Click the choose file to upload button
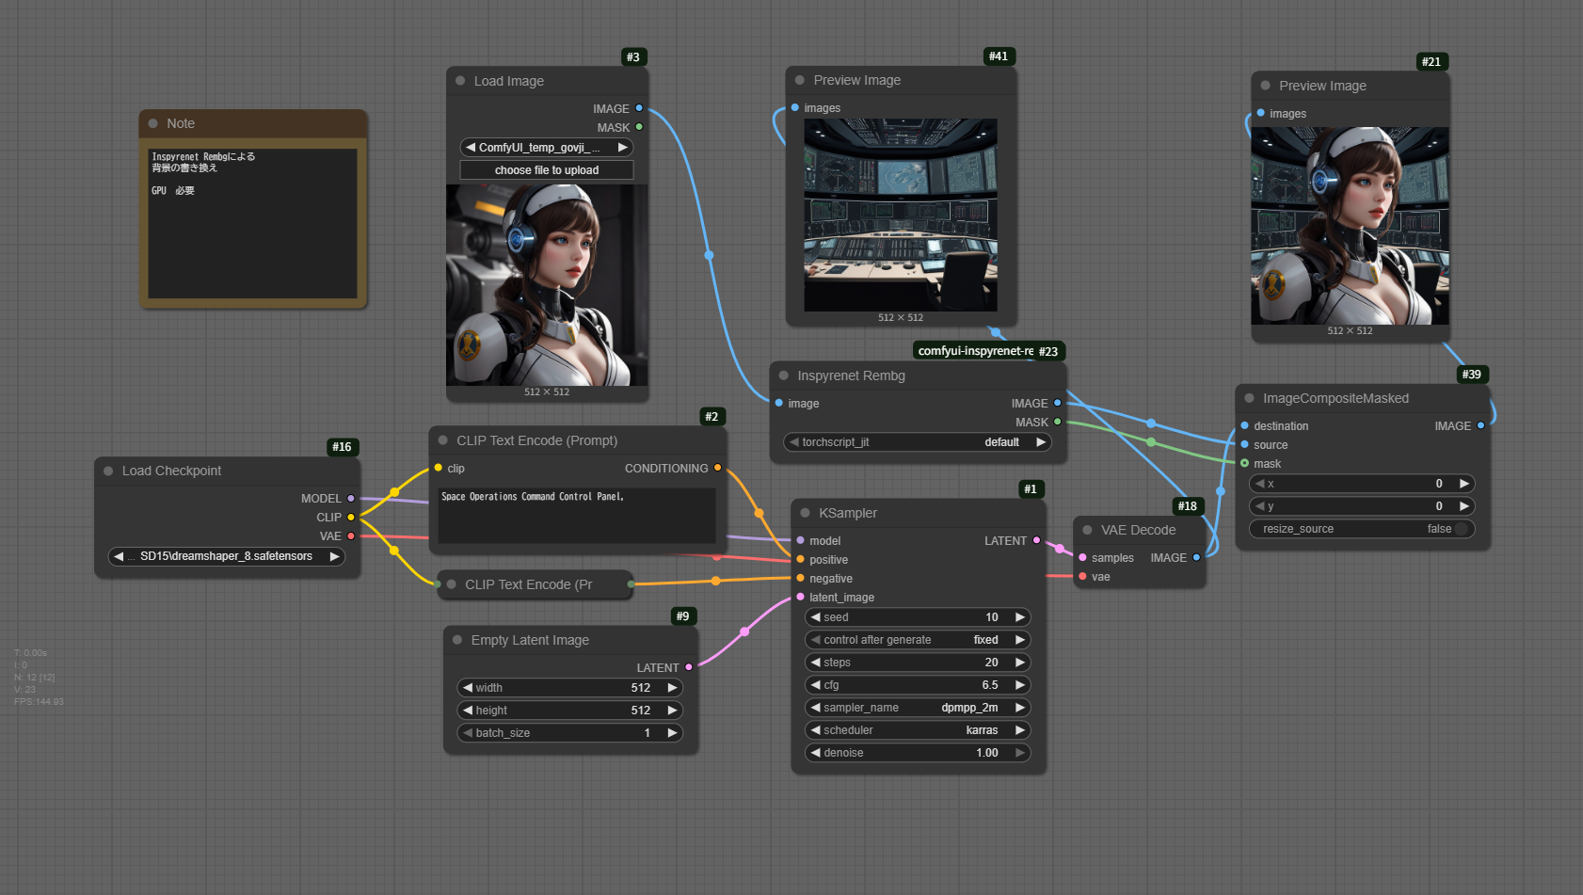Viewport: 1583px width, 895px height. [546, 170]
